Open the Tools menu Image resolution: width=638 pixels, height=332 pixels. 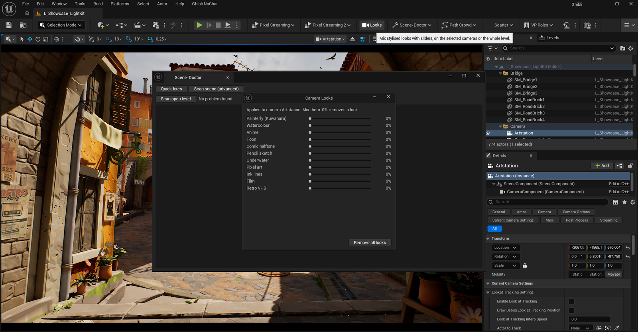[x=80, y=4]
